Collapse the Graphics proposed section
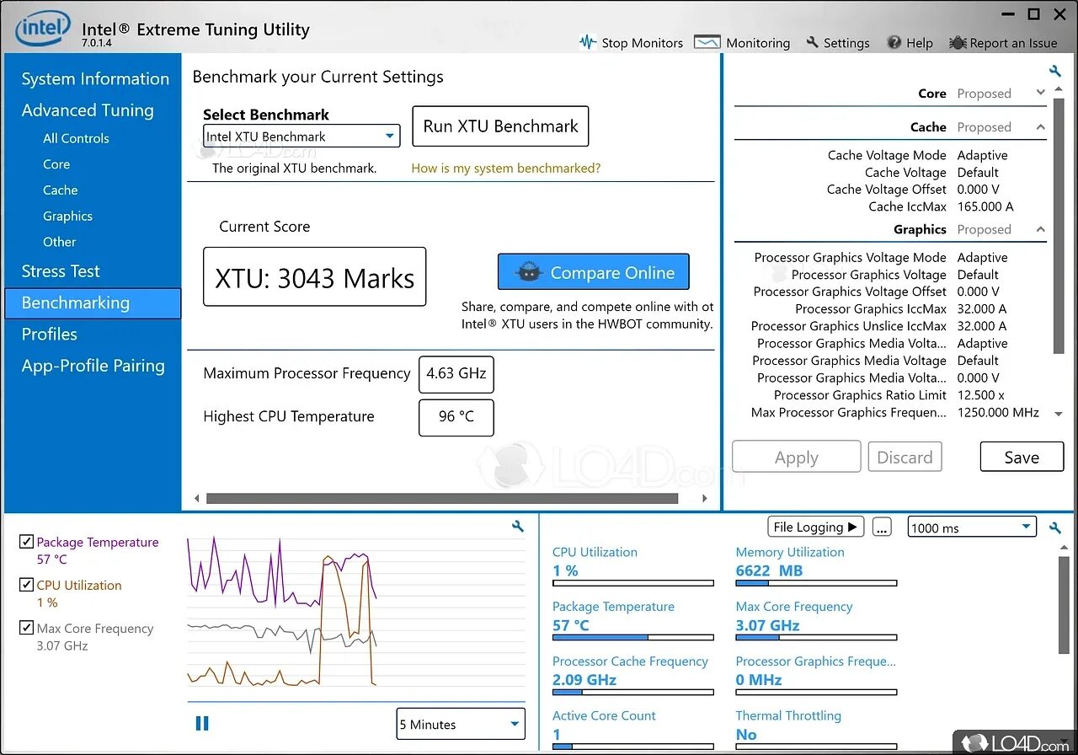 (x=1040, y=229)
